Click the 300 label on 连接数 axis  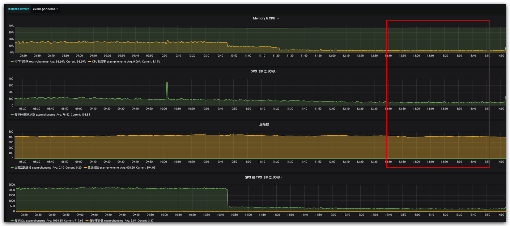coord(11,142)
